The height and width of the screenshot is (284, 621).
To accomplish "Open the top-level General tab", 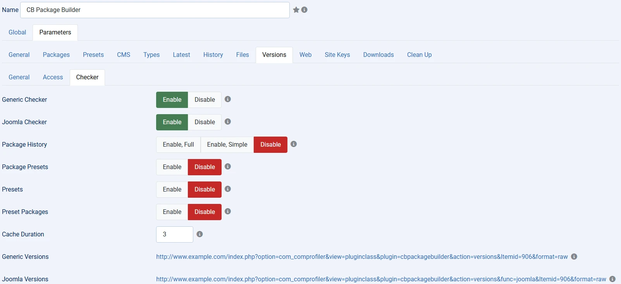I will 19,55.
